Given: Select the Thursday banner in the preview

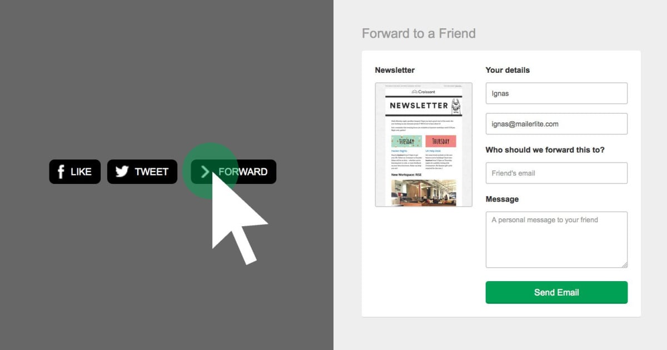Looking at the screenshot, I should 441,141.
